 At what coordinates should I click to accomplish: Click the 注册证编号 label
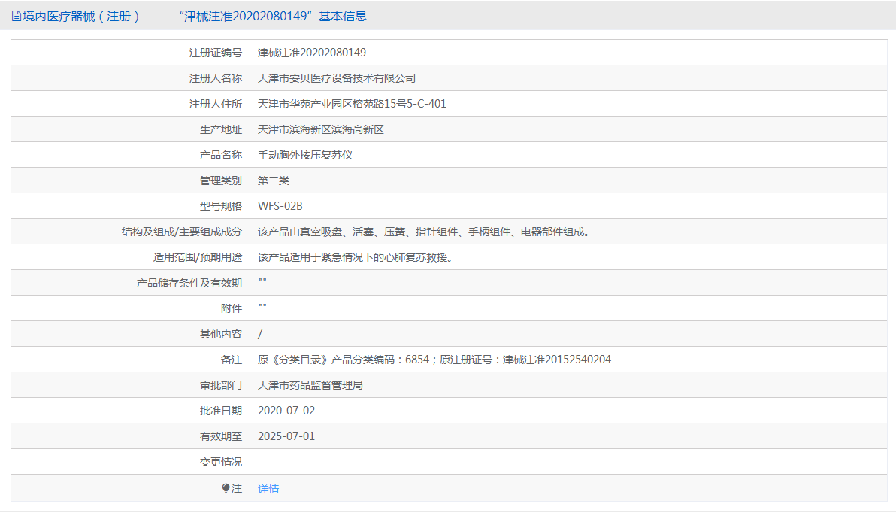[x=216, y=53]
